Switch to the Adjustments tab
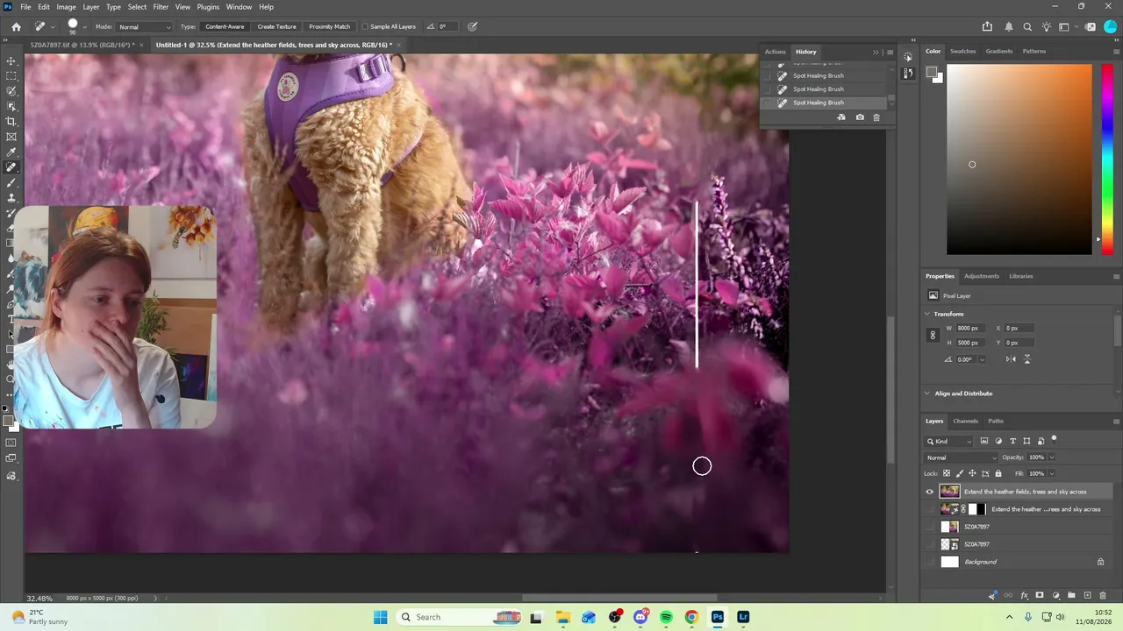Viewport: 1123px width, 631px height. (982, 276)
